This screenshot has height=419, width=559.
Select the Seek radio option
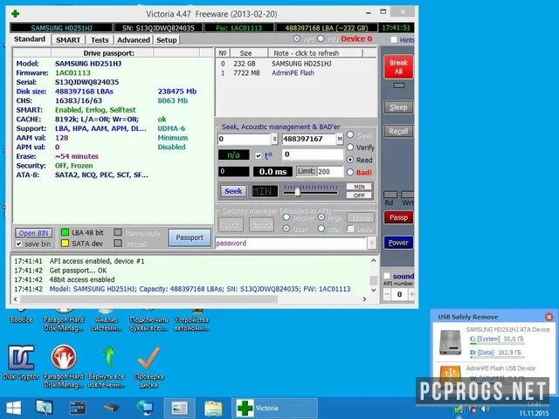click(350, 134)
